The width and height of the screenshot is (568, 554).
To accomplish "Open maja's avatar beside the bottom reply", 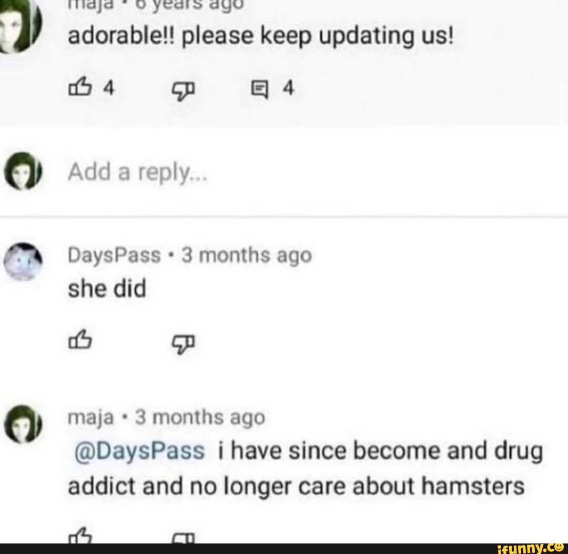I will click(x=23, y=423).
